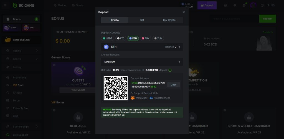The height and width of the screenshot is (139, 284).
Task: Click the deposit QR code
Action: (x=116, y=88)
